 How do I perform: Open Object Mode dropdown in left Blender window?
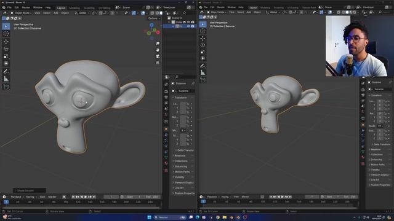21,13
